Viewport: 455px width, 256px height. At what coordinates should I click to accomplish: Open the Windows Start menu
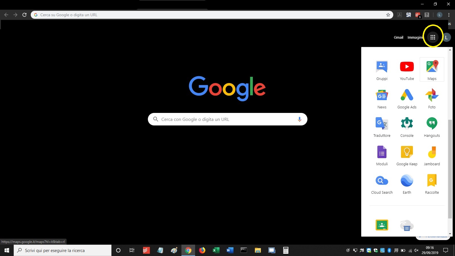[x=7, y=250]
